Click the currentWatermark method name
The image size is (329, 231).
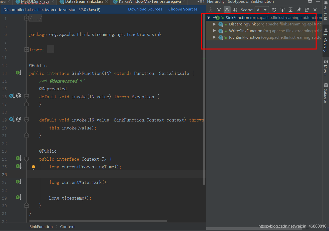point(82,182)
